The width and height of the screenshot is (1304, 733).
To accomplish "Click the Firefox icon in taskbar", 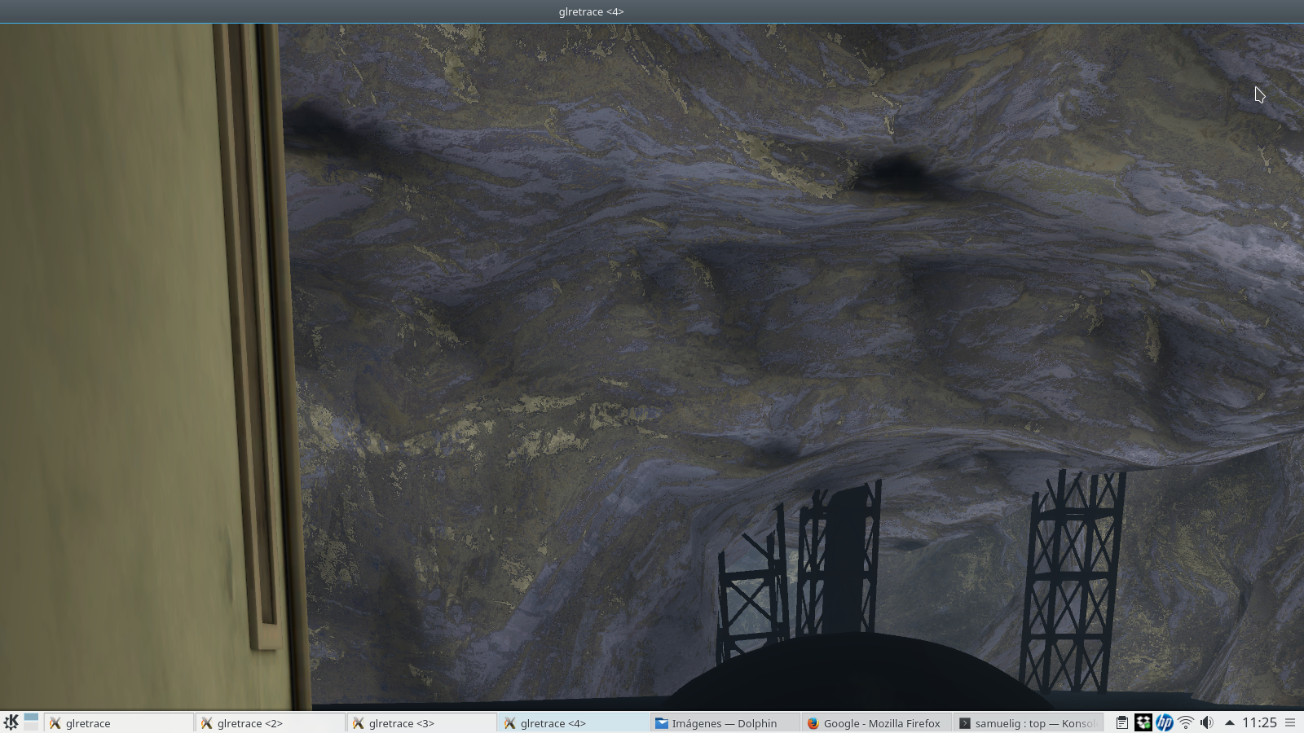I will pyautogui.click(x=813, y=723).
